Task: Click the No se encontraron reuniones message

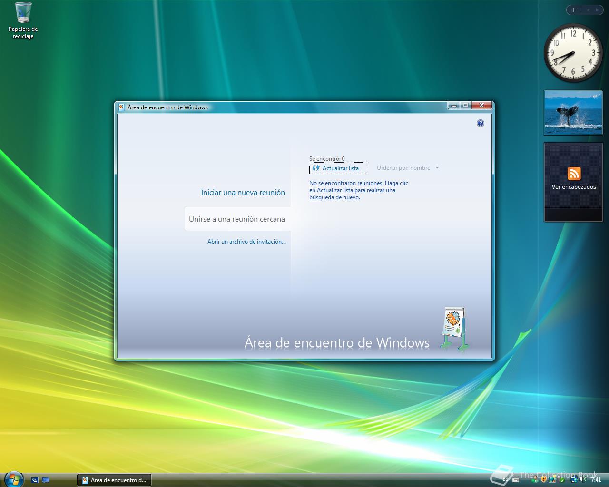Action: click(x=359, y=190)
